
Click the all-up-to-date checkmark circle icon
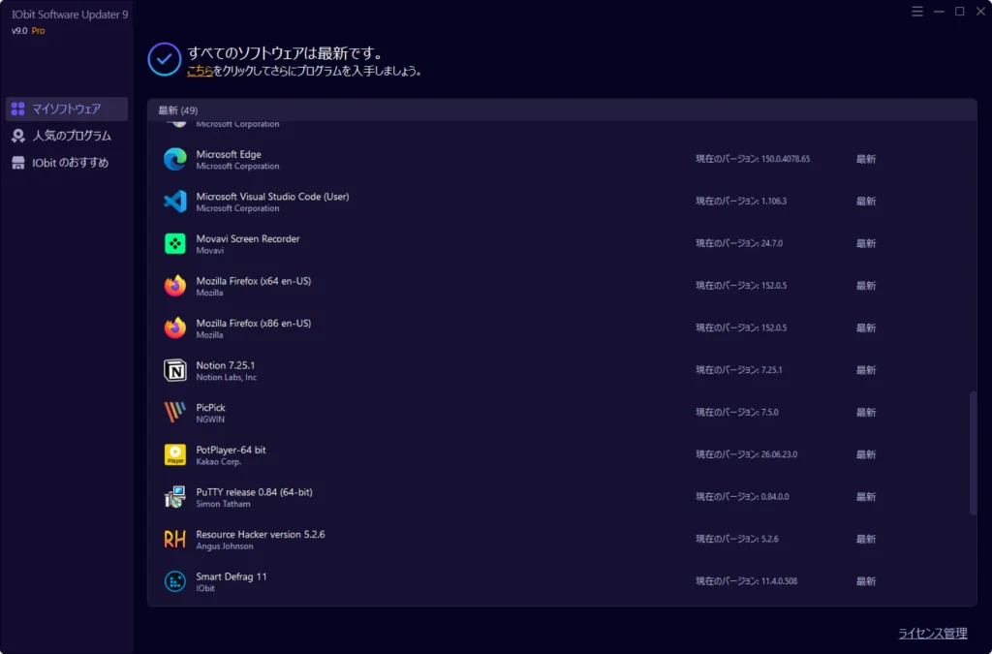pyautogui.click(x=165, y=59)
